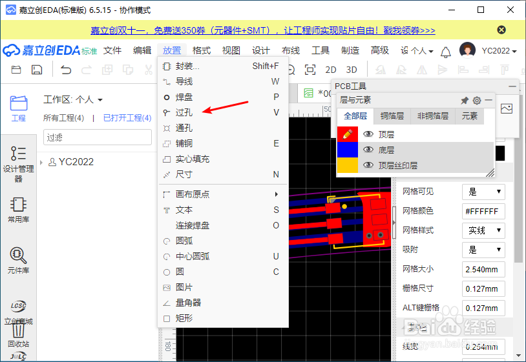Click the save icon in toolbar

tap(37, 70)
